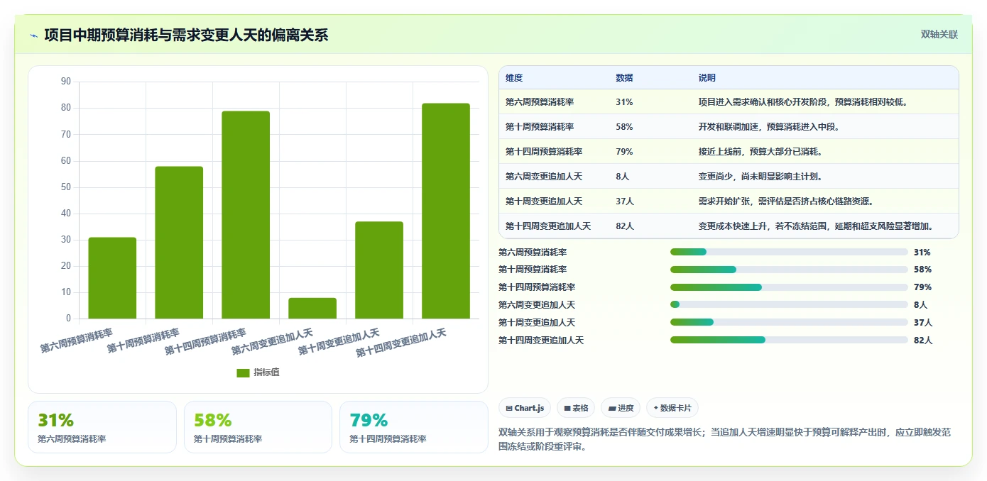The width and height of the screenshot is (987, 481).
Task: Click the 数据 column header
Action: pyautogui.click(x=625, y=77)
